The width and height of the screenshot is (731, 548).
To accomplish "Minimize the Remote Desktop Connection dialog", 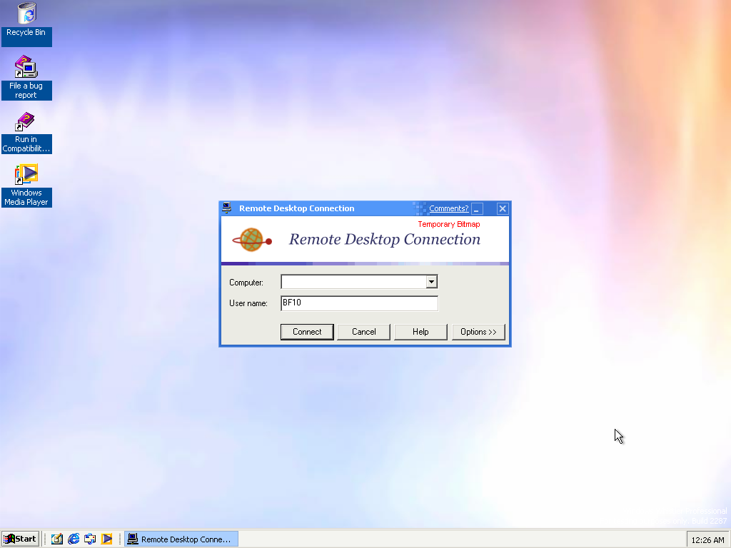I will point(477,208).
